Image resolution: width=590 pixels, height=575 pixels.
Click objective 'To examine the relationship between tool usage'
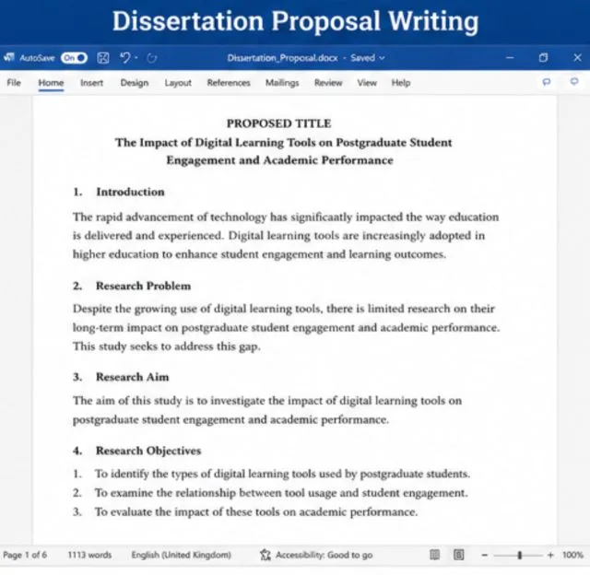coord(270,493)
